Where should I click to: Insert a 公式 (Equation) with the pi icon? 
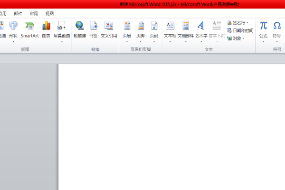[263, 29]
